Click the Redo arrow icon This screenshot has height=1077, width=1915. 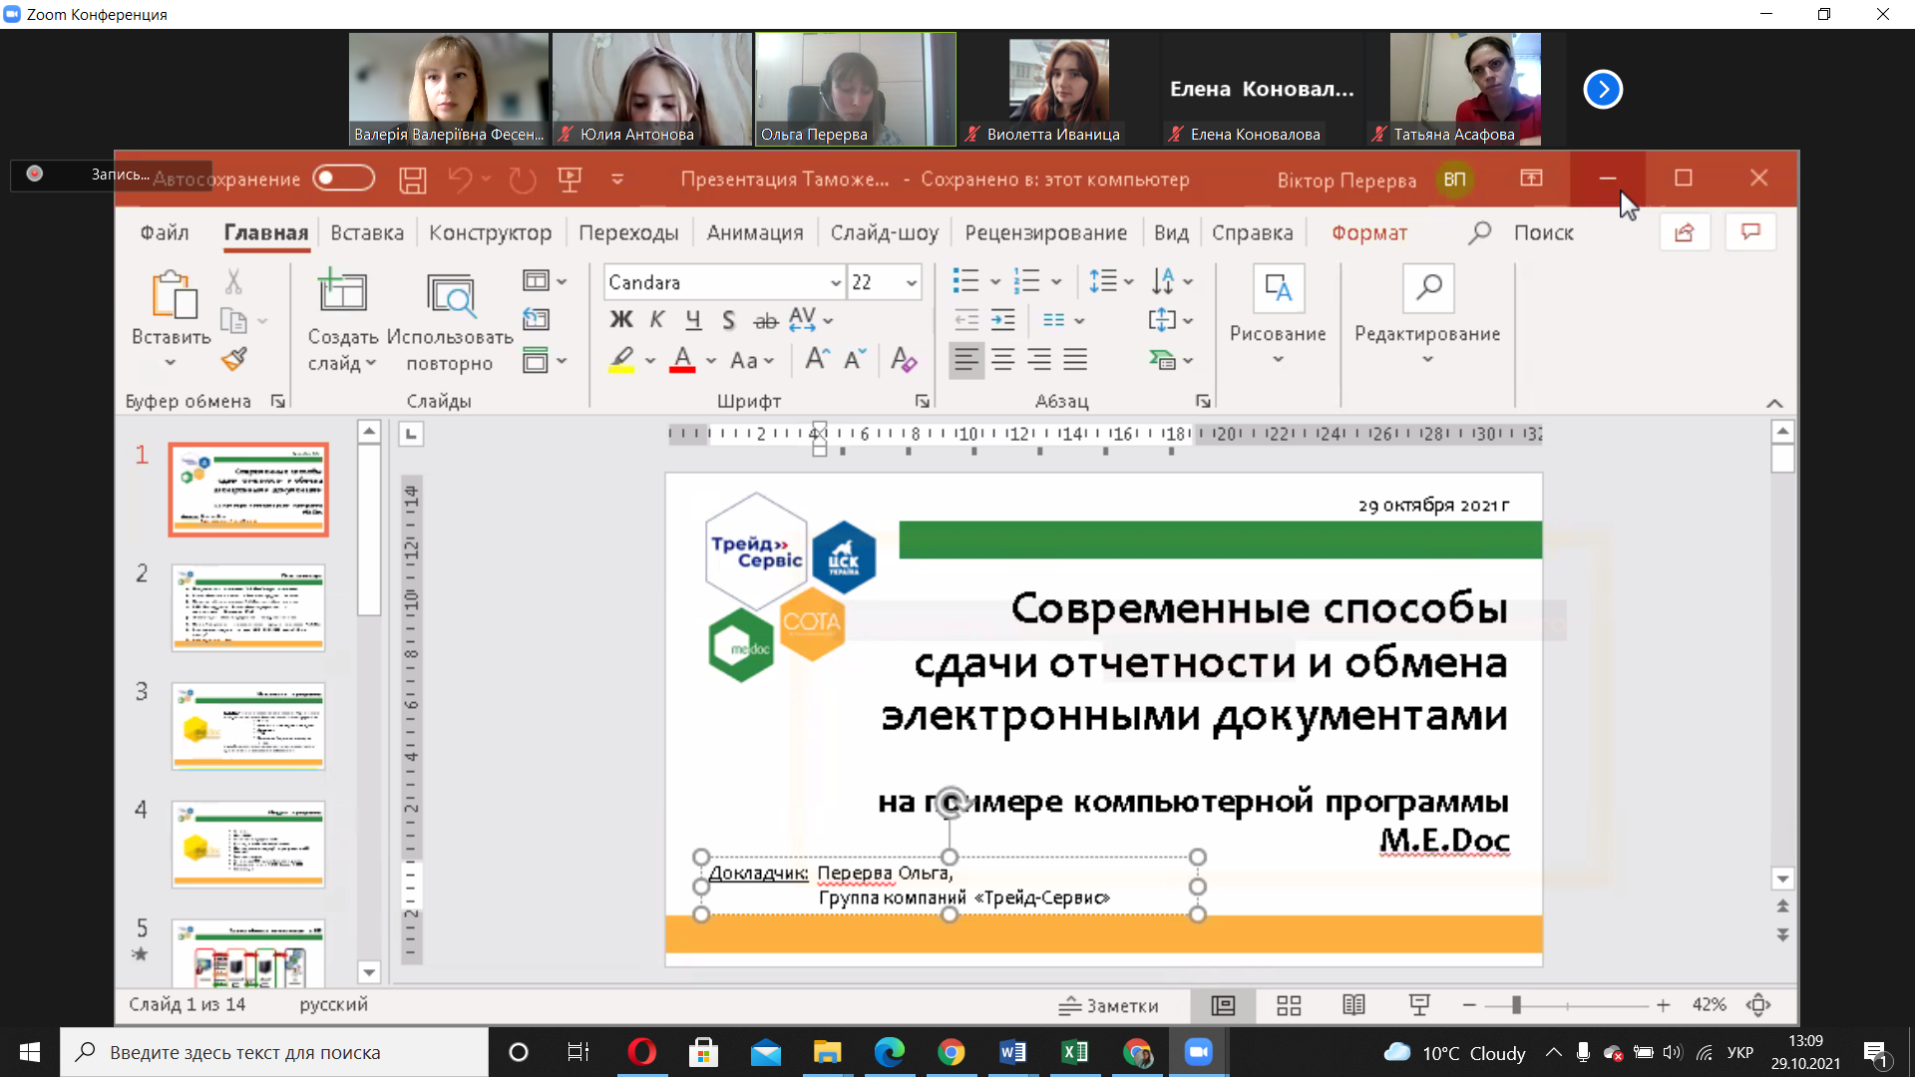(523, 179)
